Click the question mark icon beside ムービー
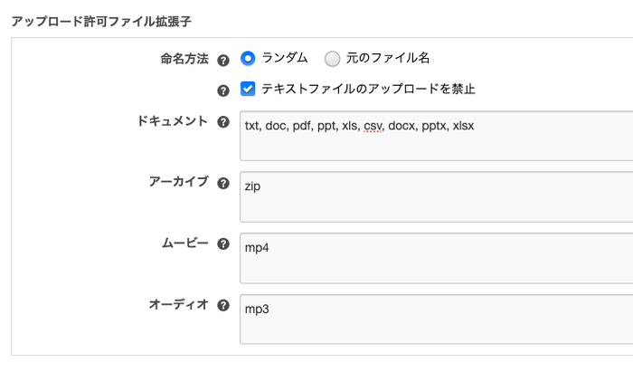This screenshot has height=372, width=633. [x=223, y=244]
